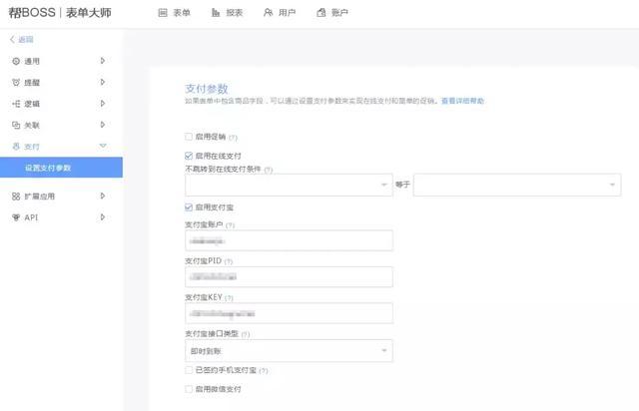
Task: Click the 扩展应用 grid icon in sidebar
Action: pyautogui.click(x=16, y=197)
